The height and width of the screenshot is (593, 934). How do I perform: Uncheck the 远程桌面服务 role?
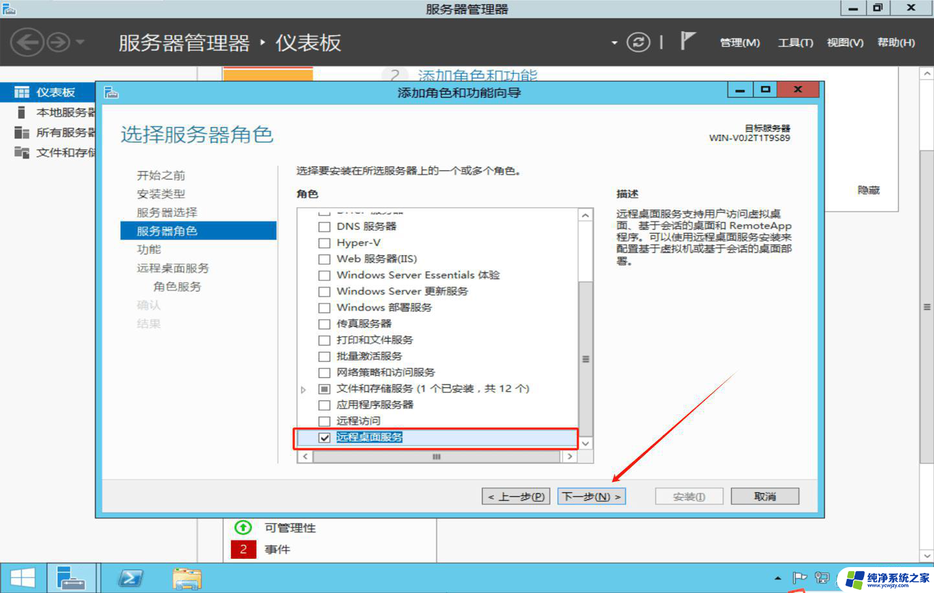[x=324, y=438]
